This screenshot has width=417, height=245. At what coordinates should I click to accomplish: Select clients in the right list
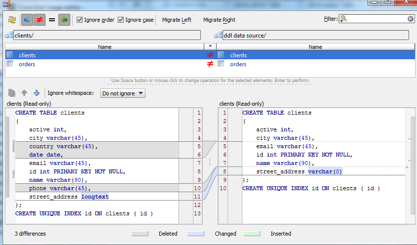(x=316, y=55)
